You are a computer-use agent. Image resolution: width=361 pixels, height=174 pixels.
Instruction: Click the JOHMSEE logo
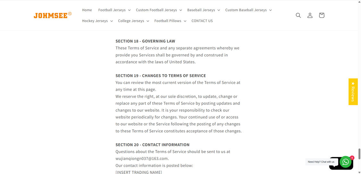pyautogui.click(x=53, y=15)
